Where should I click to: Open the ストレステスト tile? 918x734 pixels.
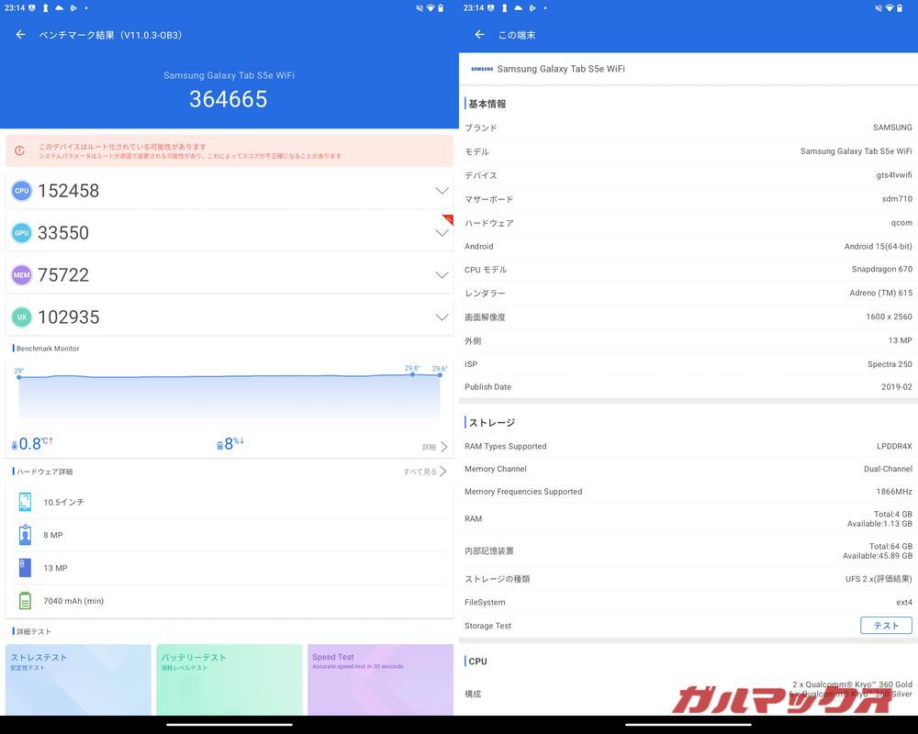(78, 679)
